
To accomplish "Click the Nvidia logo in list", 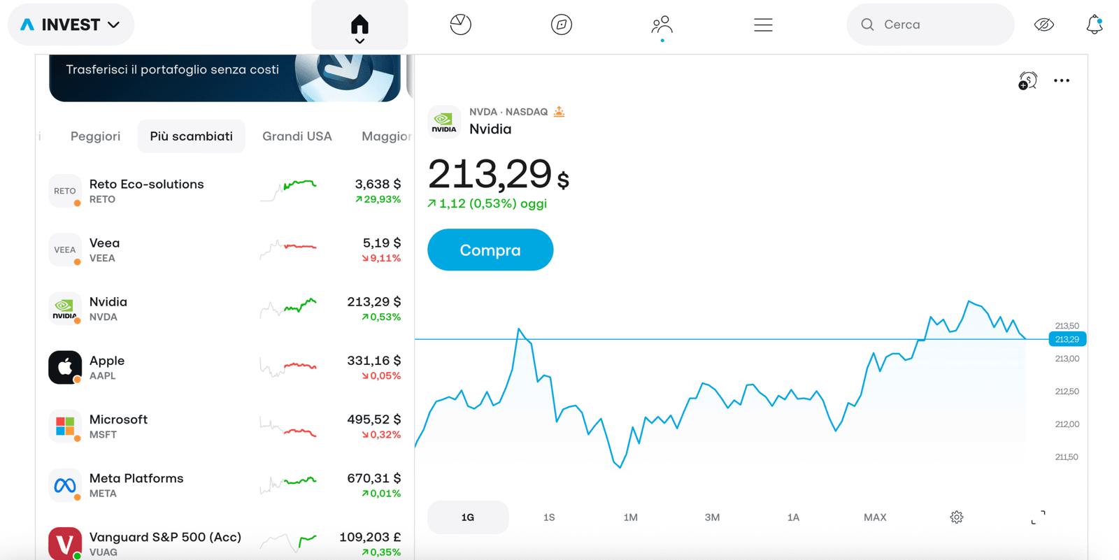I will 65,308.
